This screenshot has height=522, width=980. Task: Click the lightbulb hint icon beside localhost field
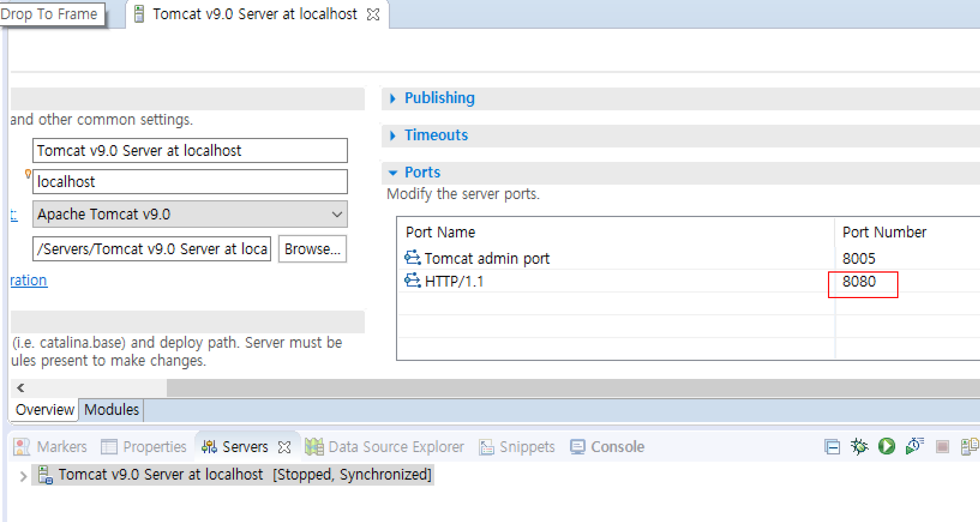click(x=28, y=174)
